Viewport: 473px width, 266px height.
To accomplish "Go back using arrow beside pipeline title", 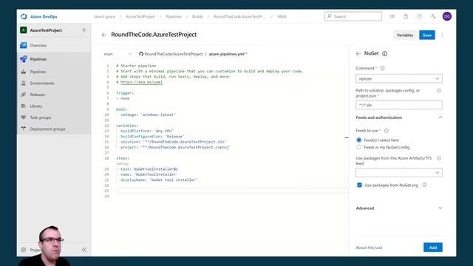I will point(104,35).
